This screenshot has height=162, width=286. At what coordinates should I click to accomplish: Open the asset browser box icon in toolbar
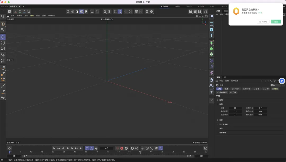point(9,11)
